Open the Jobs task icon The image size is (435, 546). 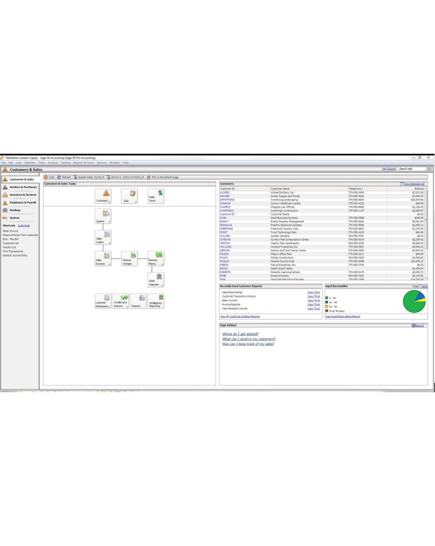(129, 196)
